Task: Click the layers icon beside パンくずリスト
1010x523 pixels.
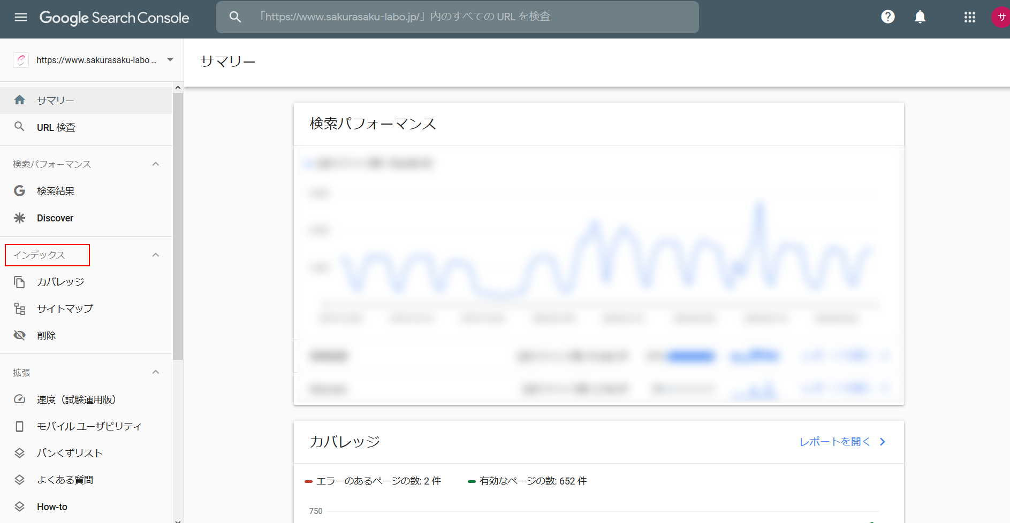Action: click(x=20, y=453)
